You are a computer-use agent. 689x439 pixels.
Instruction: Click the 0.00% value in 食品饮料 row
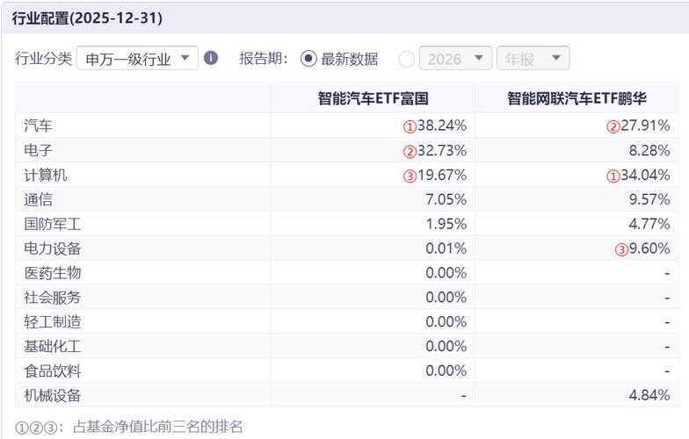(x=446, y=371)
